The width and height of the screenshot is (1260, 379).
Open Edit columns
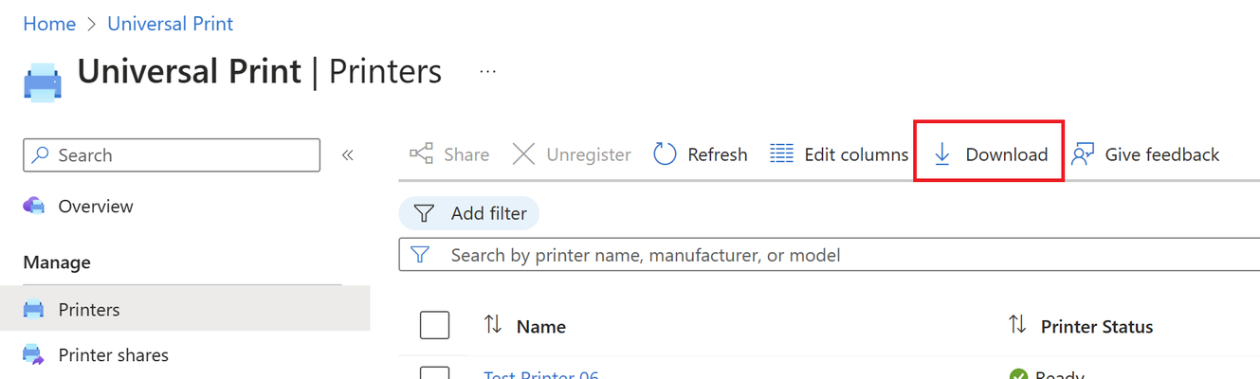click(839, 154)
